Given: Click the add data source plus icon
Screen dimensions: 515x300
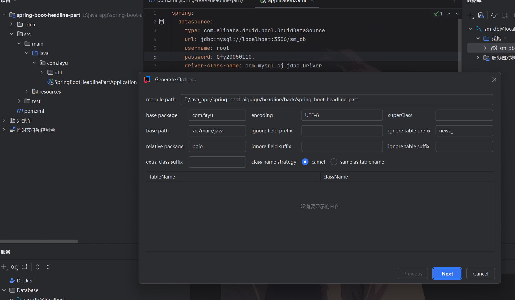Looking at the screenshot, I should tap(470, 15).
